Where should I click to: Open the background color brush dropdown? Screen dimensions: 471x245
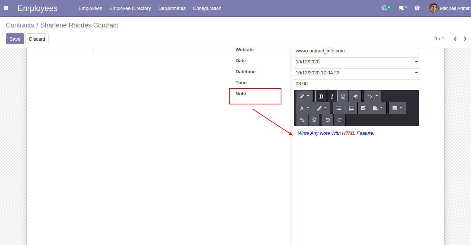point(322,108)
